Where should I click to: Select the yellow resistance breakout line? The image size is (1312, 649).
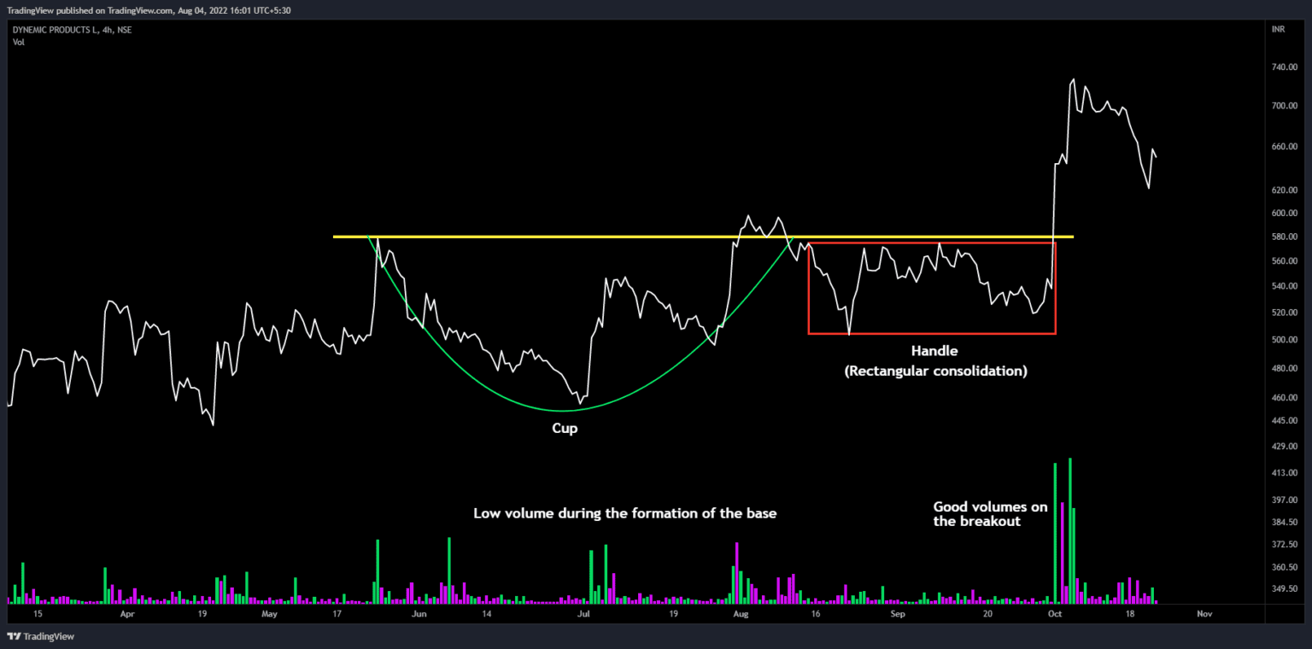598,237
